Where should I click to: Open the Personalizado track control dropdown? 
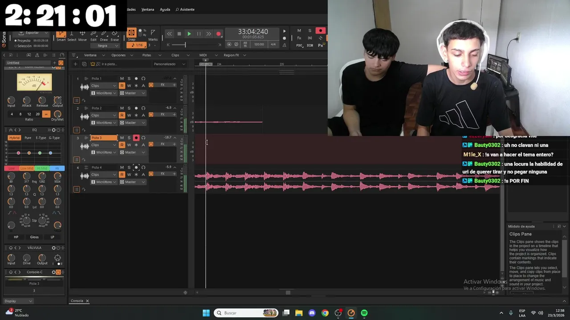point(169,64)
